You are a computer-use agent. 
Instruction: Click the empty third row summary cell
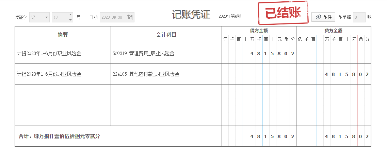[63, 95]
